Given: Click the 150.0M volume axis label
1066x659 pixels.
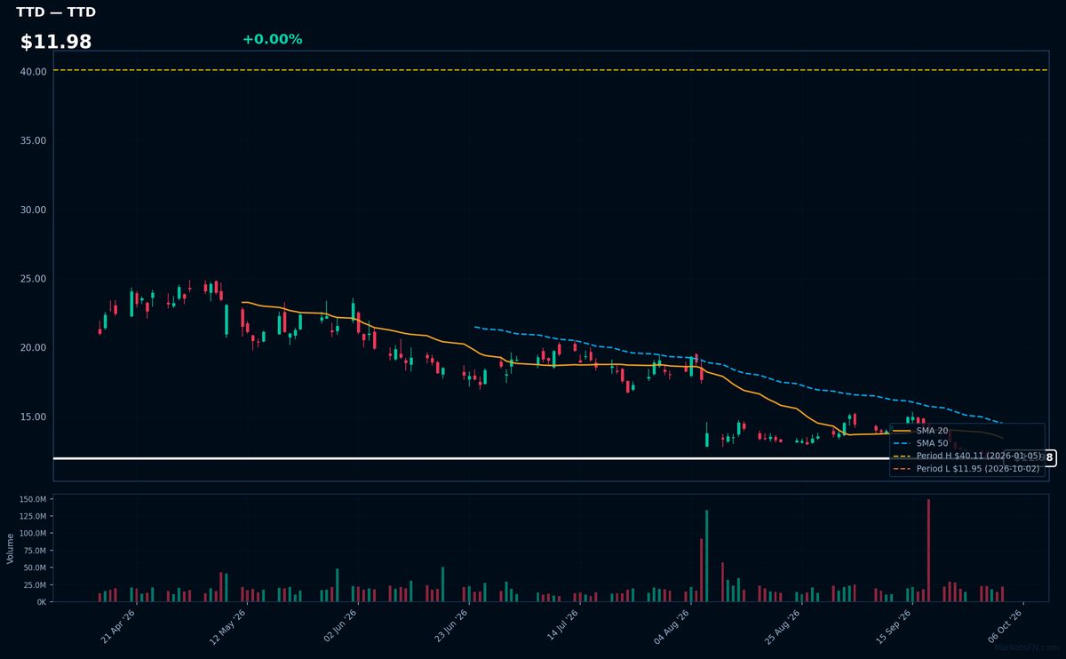Looking at the screenshot, I should 32,500.
